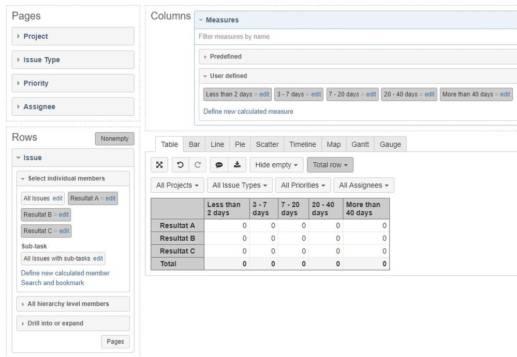Click the redo arrow icon
This screenshot has height=357, width=517.
tap(198, 165)
